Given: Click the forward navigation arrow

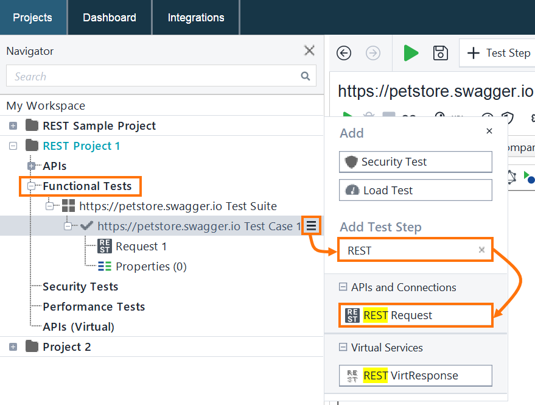Looking at the screenshot, I should point(371,53).
